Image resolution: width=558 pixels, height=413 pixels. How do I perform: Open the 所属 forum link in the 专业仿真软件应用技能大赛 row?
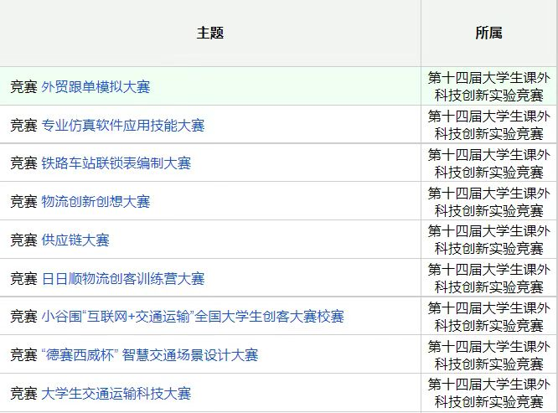(x=488, y=125)
